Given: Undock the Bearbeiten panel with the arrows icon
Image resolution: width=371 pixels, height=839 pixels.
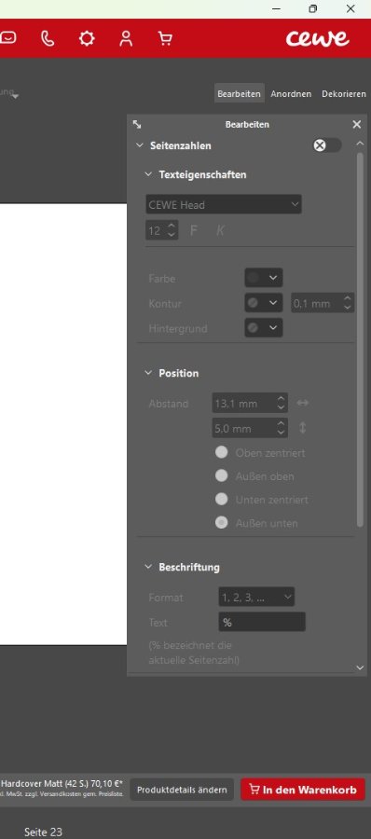Looking at the screenshot, I should [x=137, y=124].
